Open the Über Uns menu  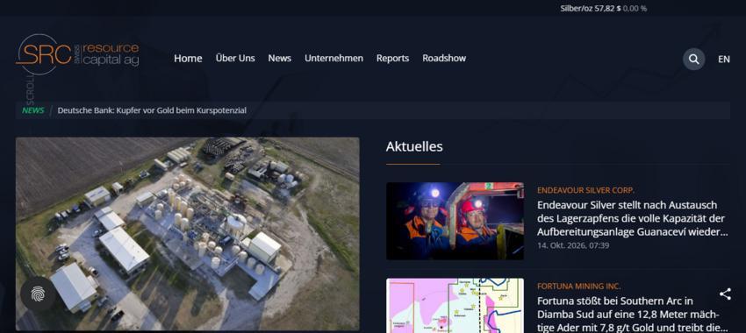(x=235, y=59)
